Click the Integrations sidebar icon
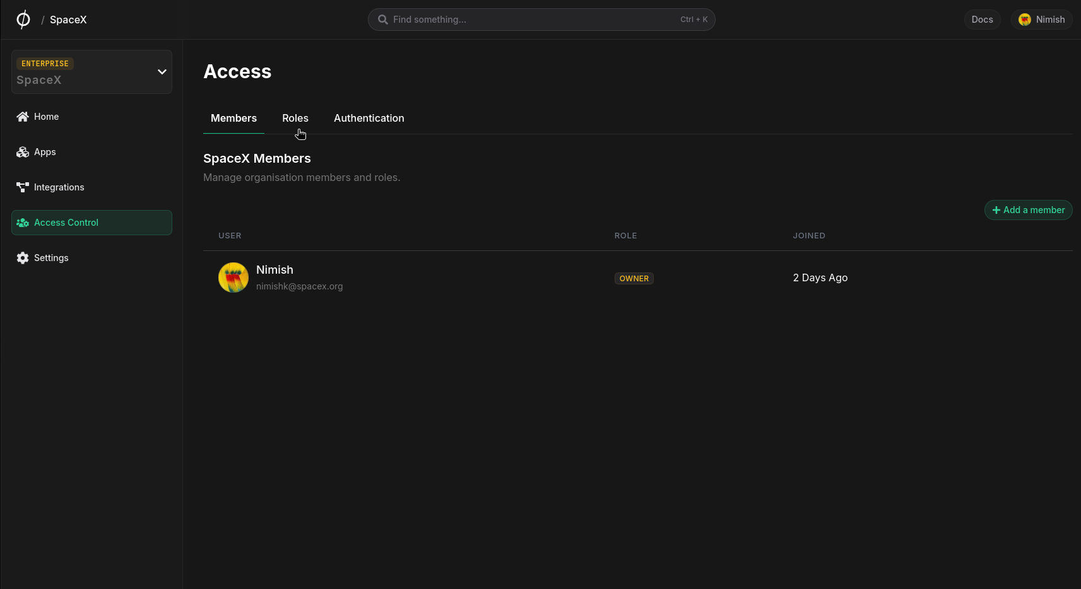 click(x=23, y=187)
